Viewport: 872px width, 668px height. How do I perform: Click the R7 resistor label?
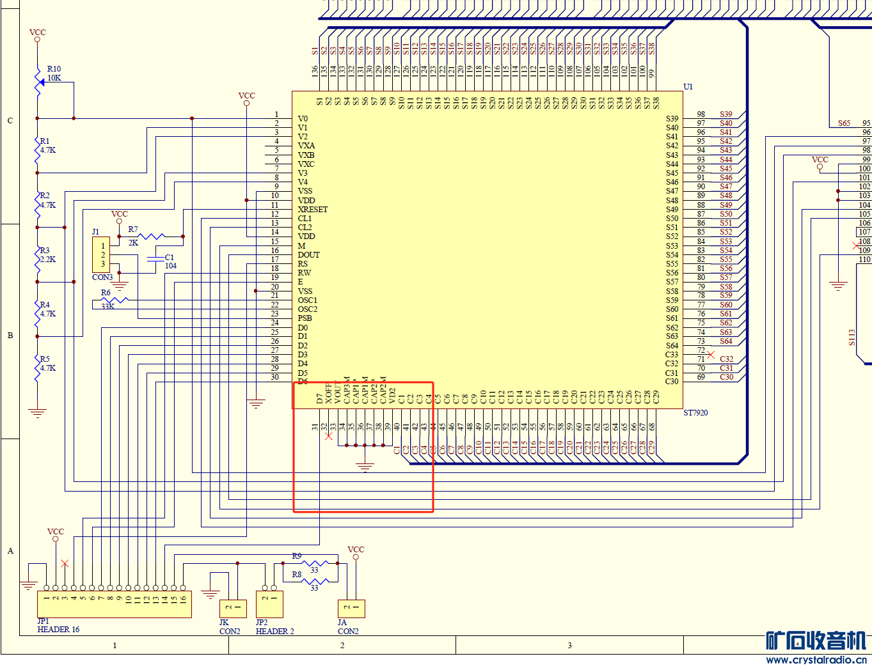[133, 229]
